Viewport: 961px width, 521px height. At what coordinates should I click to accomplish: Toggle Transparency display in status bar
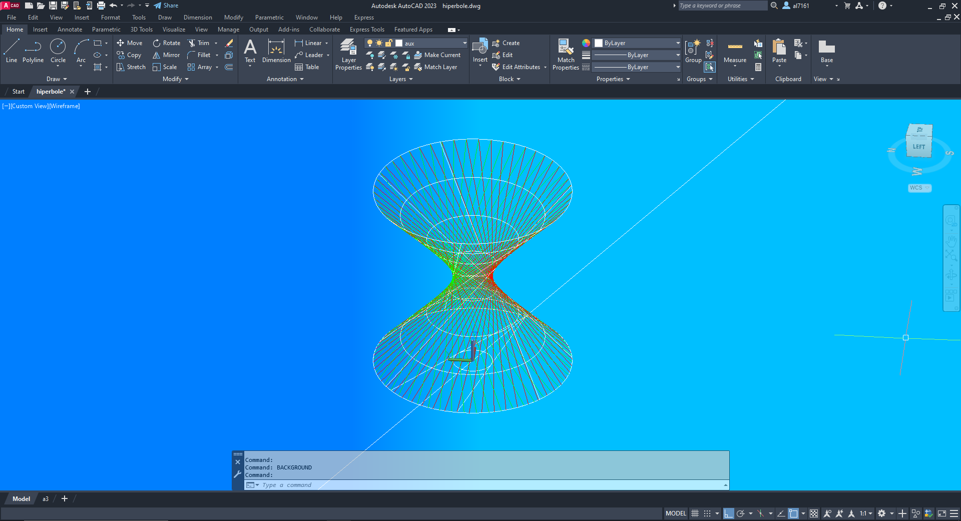(x=814, y=513)
